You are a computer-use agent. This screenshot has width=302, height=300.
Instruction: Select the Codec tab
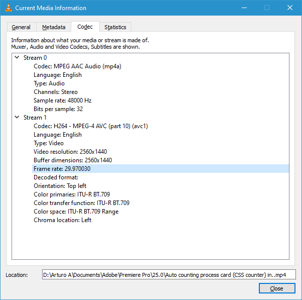point(85,27)
